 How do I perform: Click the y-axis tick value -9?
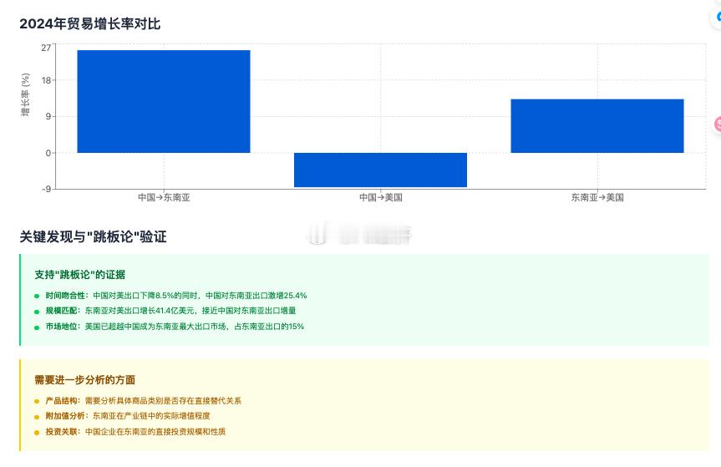click(x=46, y=189)
